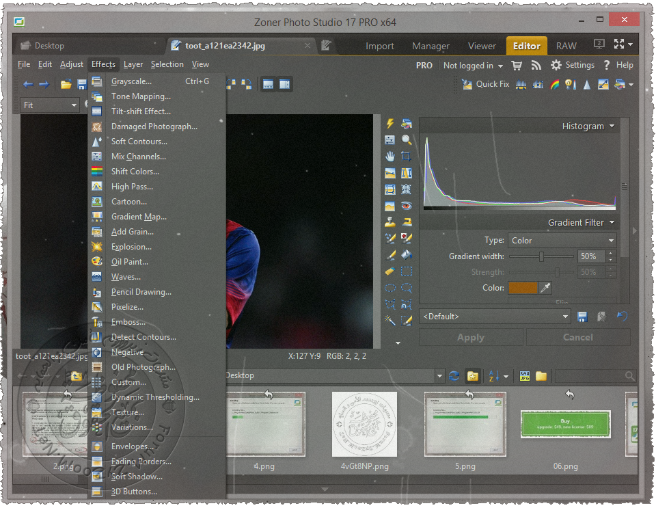Screen dimensions: 656x508
Task: Open the lightbulb Exposure adjustment icon
Action: click(570, 85)
